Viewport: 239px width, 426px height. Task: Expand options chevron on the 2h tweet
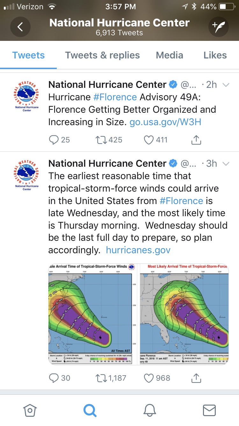coord(226,85)
